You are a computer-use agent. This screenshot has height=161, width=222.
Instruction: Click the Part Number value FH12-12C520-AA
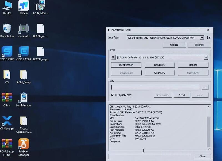[x=144, y=130]
